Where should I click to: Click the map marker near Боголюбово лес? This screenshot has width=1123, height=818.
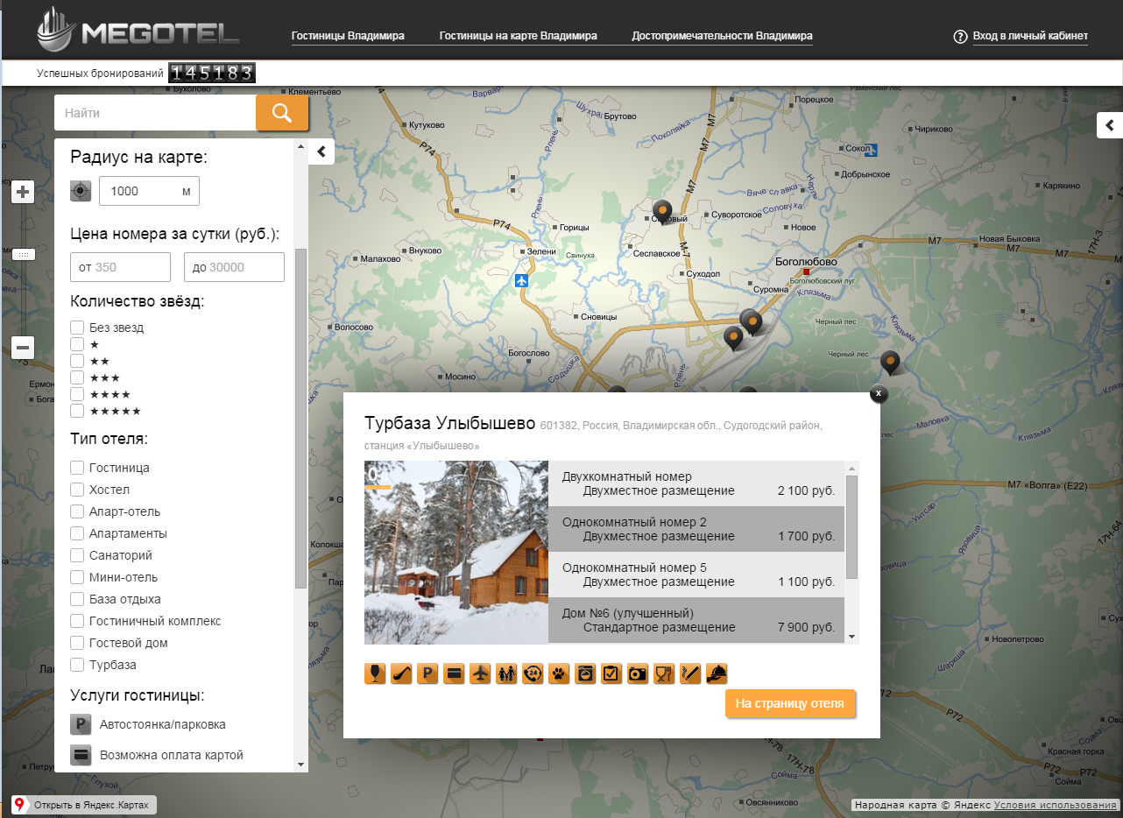[891, 362]
